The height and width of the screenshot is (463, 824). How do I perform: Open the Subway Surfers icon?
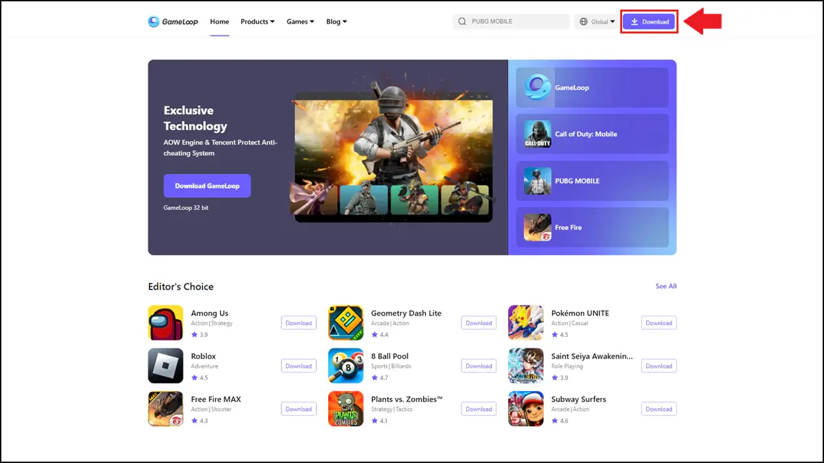click(525, 409)
